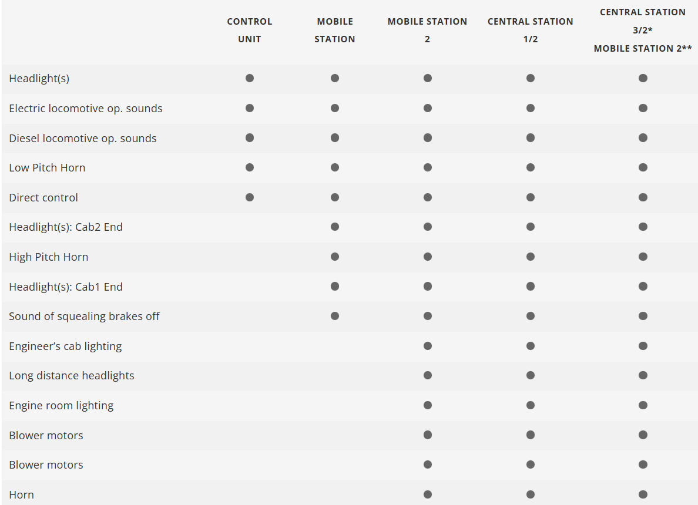The image size is (698, 505).
Task: Click the Engine room lighting row label
Action: (61, 405)
